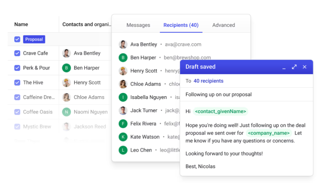The width and height of the screenshot is (327, 185).
Task: Uncheck the Mystic Brew checkbox
Action: point(17,126)
